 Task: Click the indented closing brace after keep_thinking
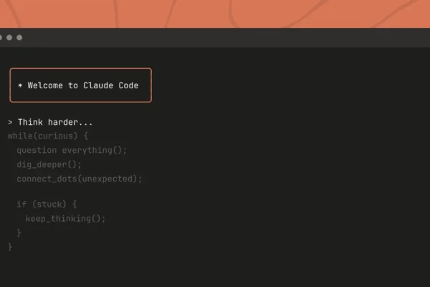[19, 232]
